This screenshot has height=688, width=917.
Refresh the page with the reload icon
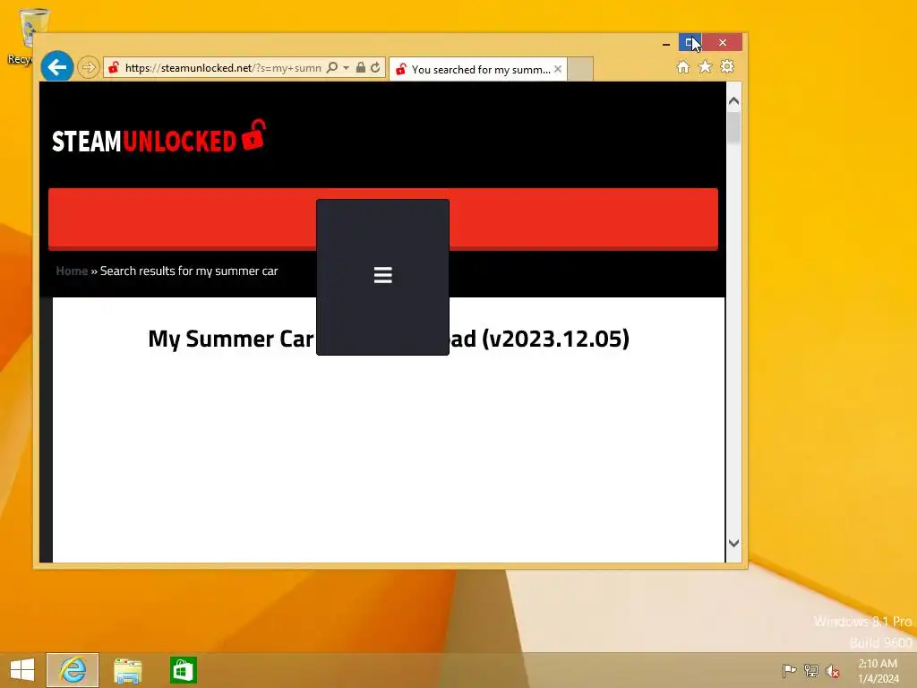point(375,67)
